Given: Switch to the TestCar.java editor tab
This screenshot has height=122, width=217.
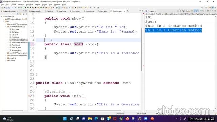Looking at the screenshot, I should point(75,11).
